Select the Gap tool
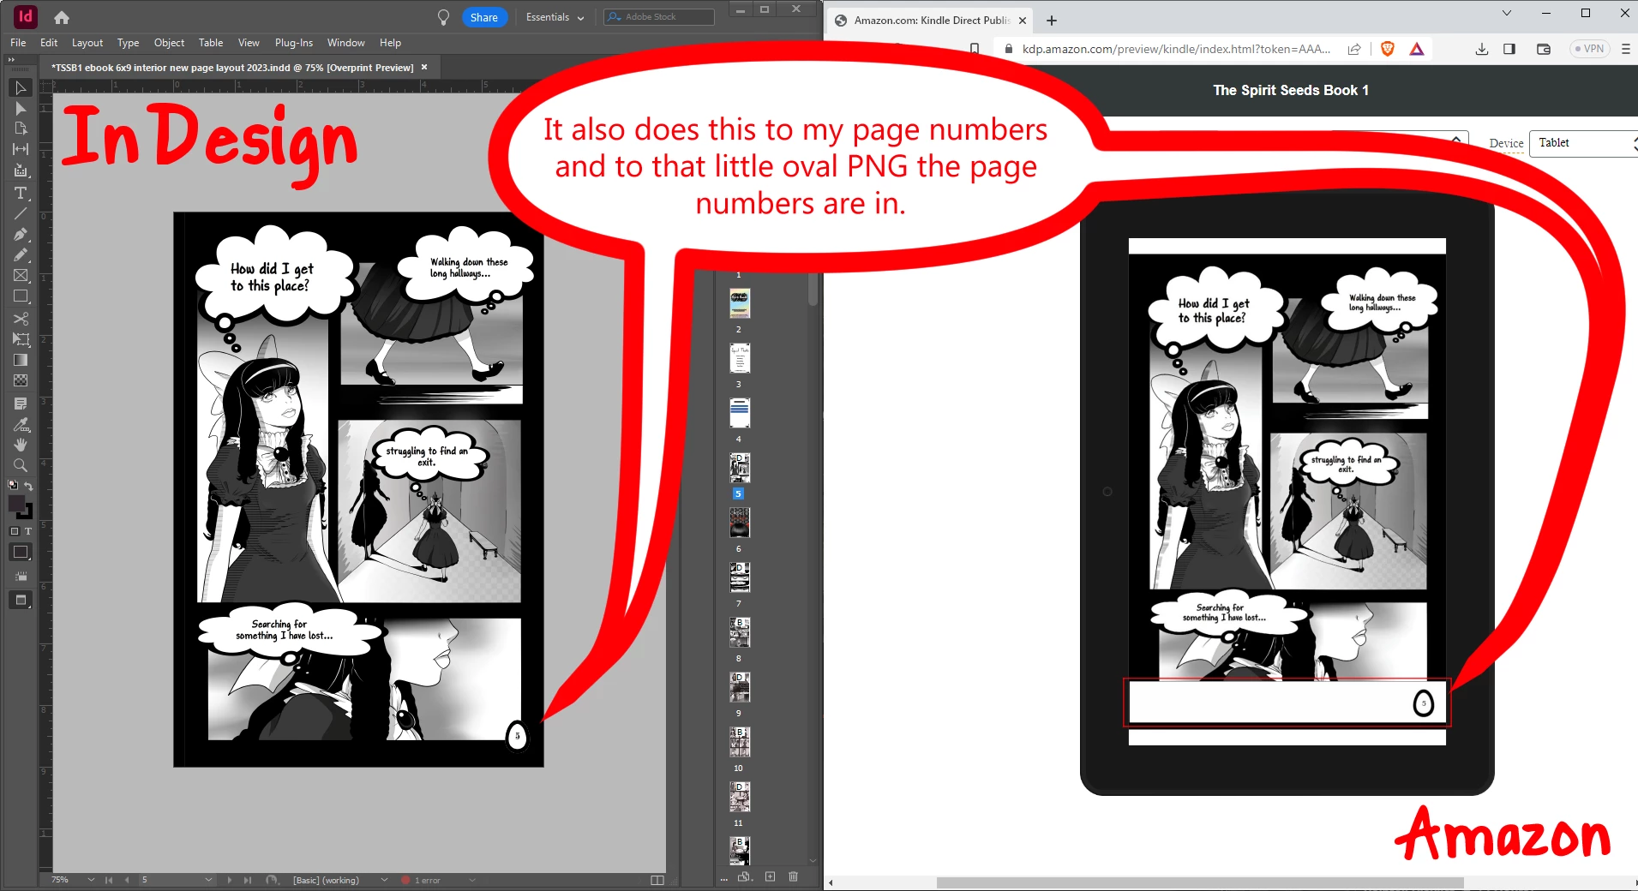Screen dimensions: 1638x891 point(21,149)
